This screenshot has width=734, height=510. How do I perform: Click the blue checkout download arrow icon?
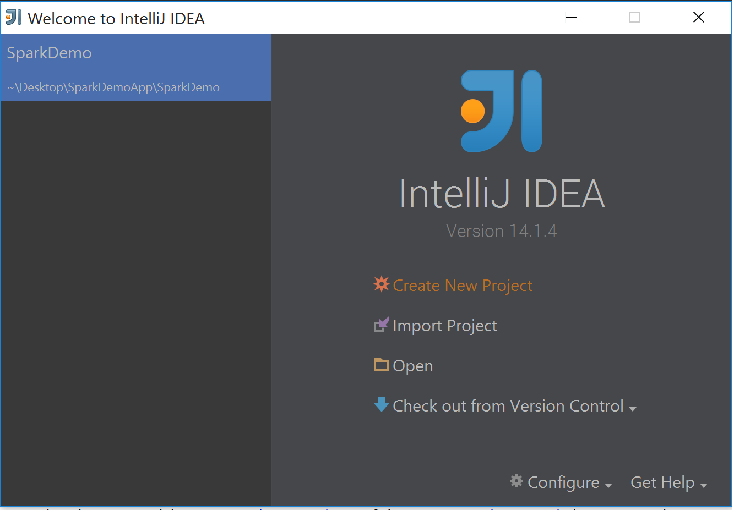click(381, 404)
